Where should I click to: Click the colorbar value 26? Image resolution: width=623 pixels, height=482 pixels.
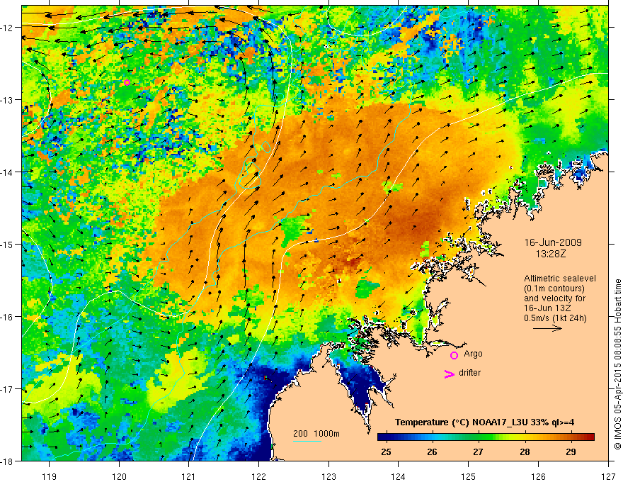pyautogui.click(x=432, y=452)
